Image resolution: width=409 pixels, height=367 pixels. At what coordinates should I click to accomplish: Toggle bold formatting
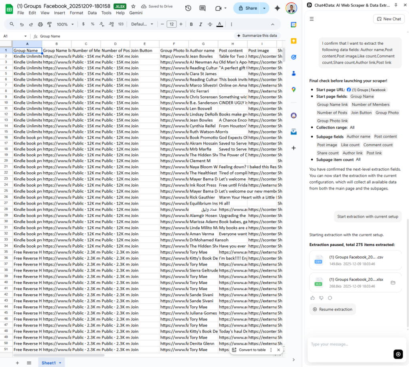coord(191,24)
